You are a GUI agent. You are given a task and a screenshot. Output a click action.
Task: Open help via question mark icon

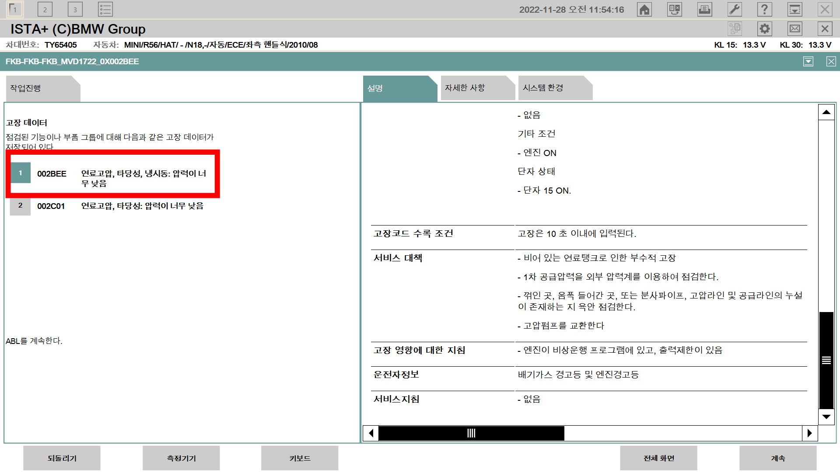(x=764, y=10)
